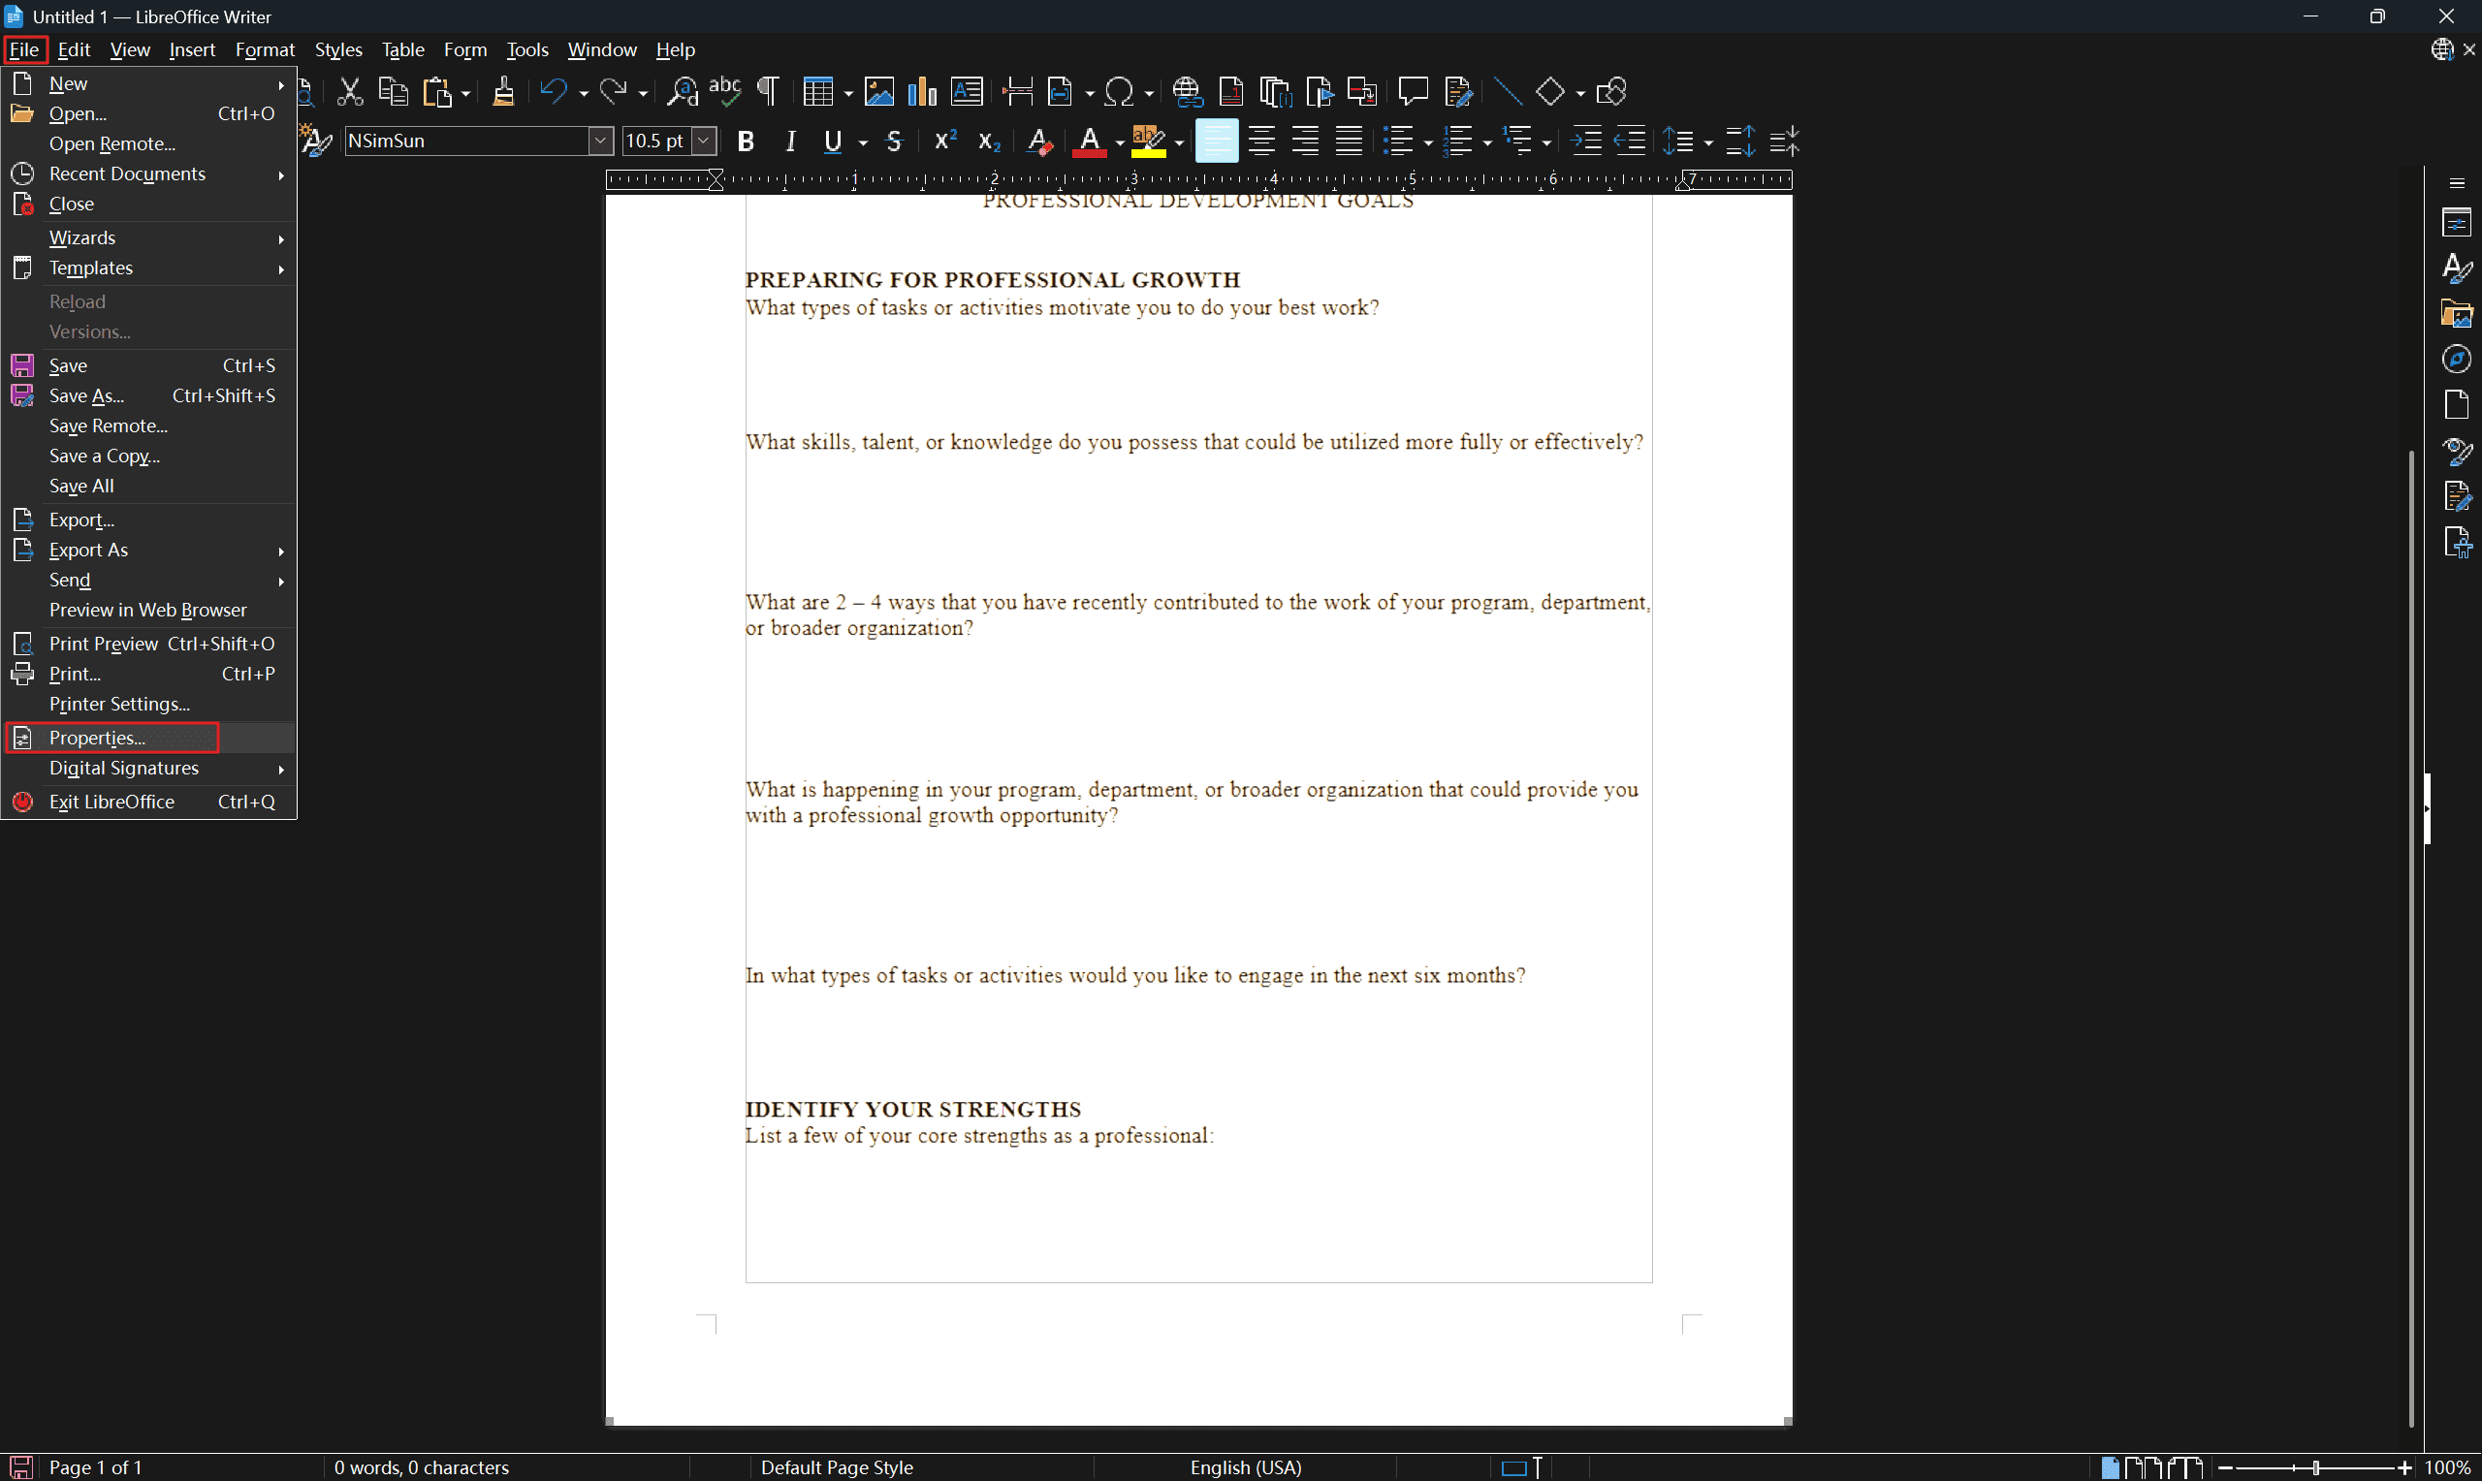The width and height of the screenshot is (2482, 1481).
Task: Expand the unordered list dropdown arrow
Action: (1428, 142)
